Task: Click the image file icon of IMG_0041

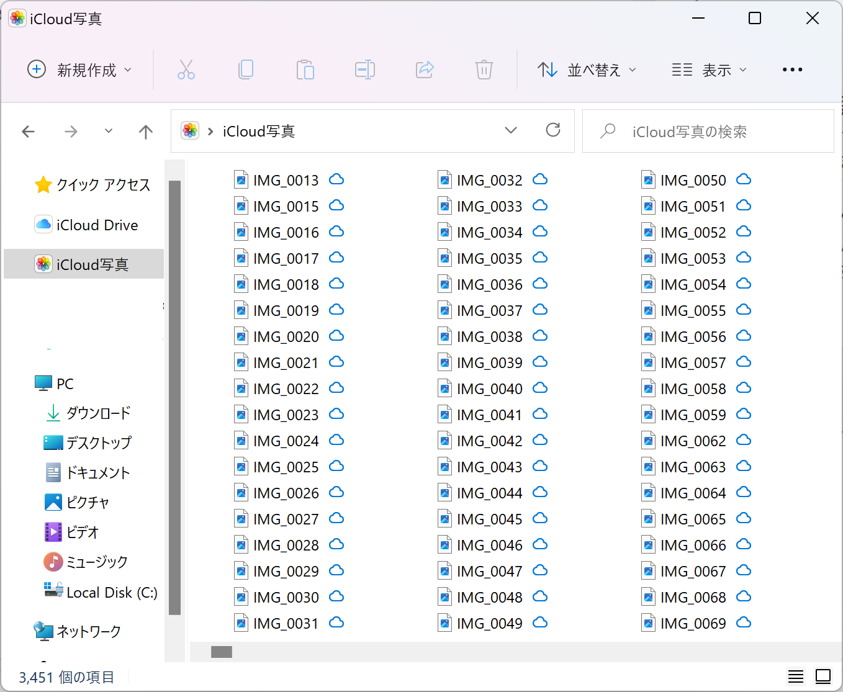Action: [x=444, y=415]
